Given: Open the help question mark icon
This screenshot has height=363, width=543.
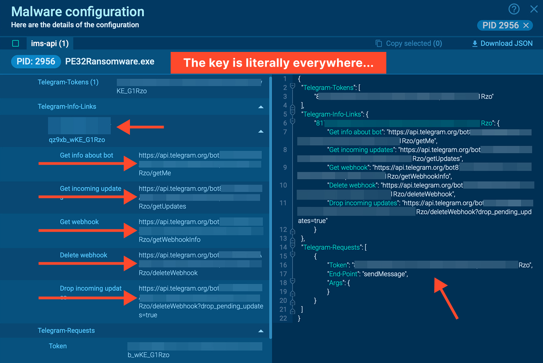Looking at the screenshot, I should coord(514,9).
